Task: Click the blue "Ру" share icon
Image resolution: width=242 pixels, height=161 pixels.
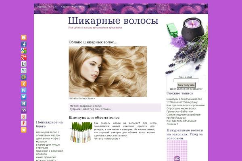Action: 24,91
